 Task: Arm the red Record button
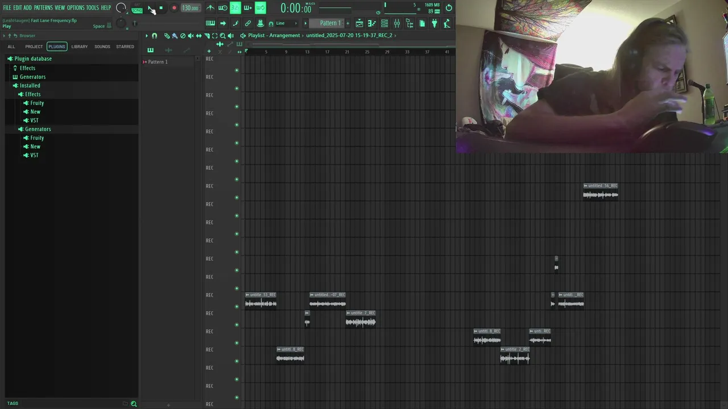174,8
